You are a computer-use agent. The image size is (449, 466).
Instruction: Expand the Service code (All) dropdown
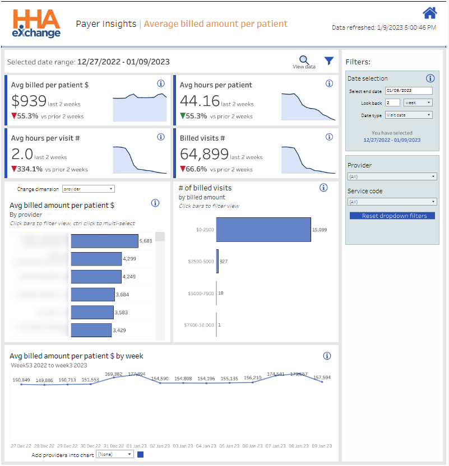click(391, 201)
